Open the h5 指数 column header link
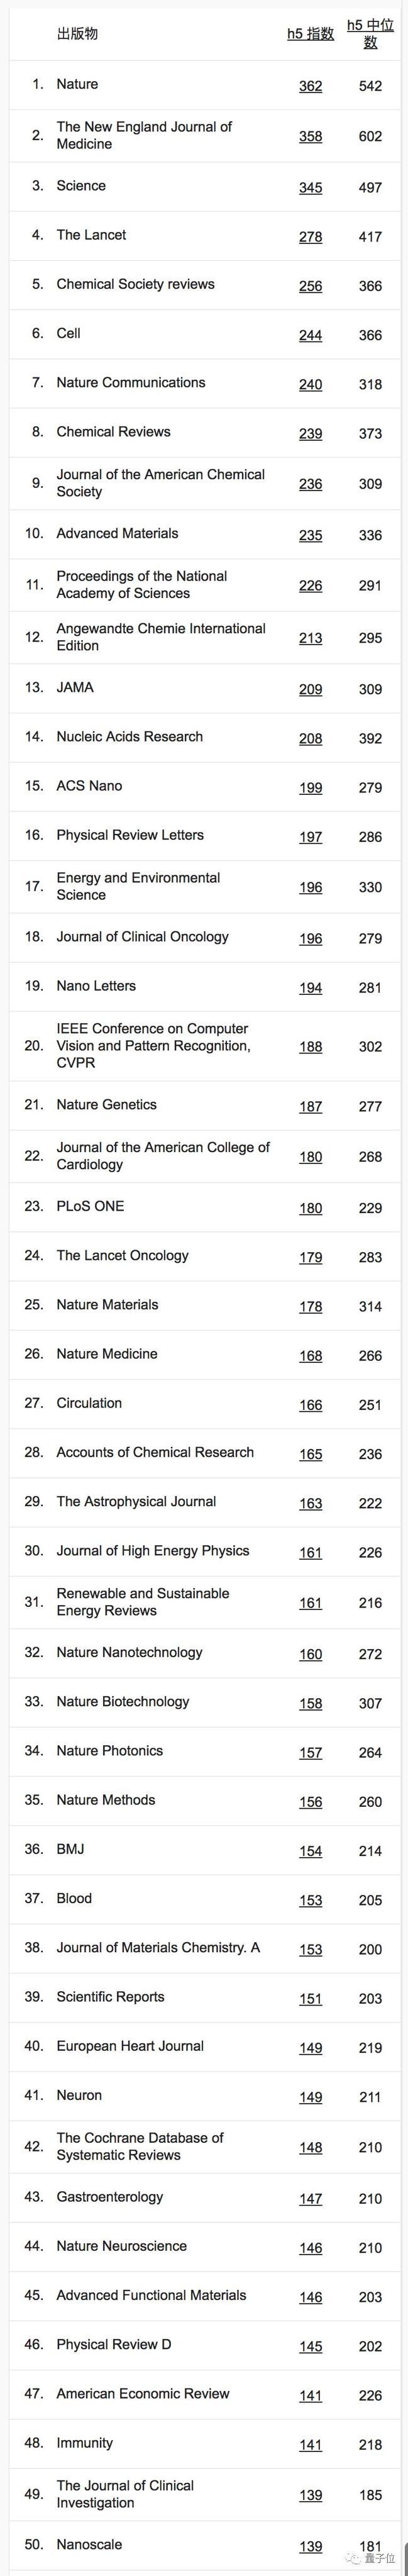 pyautogui.click(x=310, y=34)
